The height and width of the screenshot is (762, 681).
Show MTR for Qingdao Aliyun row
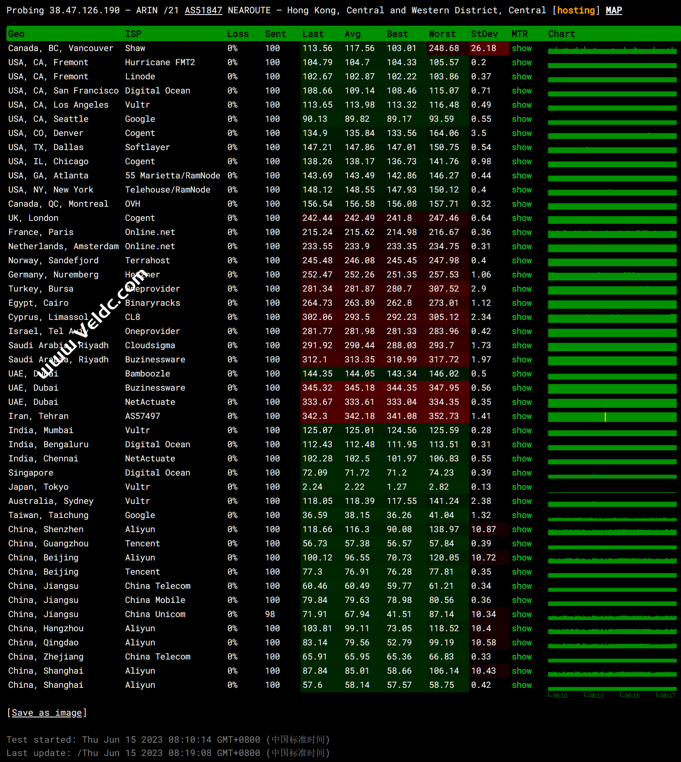(522, 643)
